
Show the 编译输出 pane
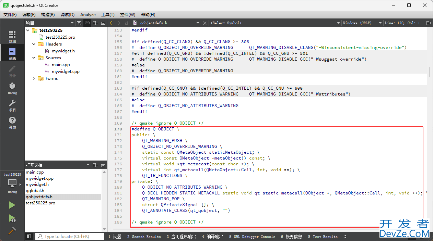pos(212,237)
